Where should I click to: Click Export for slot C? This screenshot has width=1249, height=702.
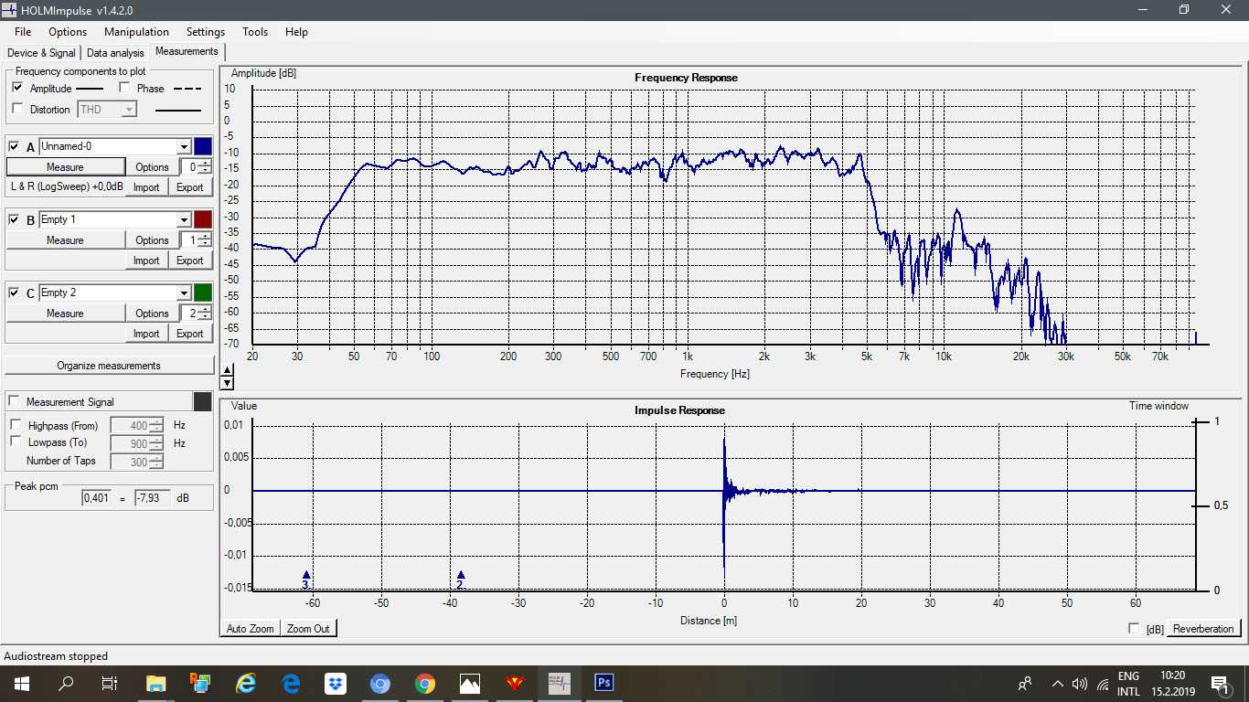click(190, 334)
